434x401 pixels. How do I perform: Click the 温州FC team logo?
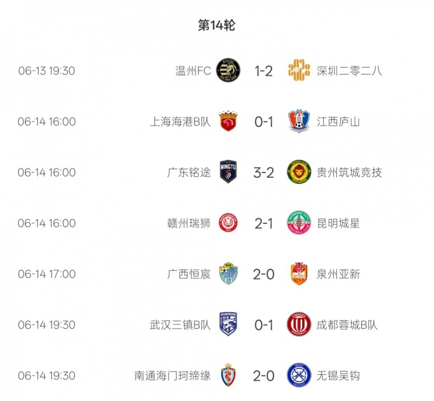227,71
